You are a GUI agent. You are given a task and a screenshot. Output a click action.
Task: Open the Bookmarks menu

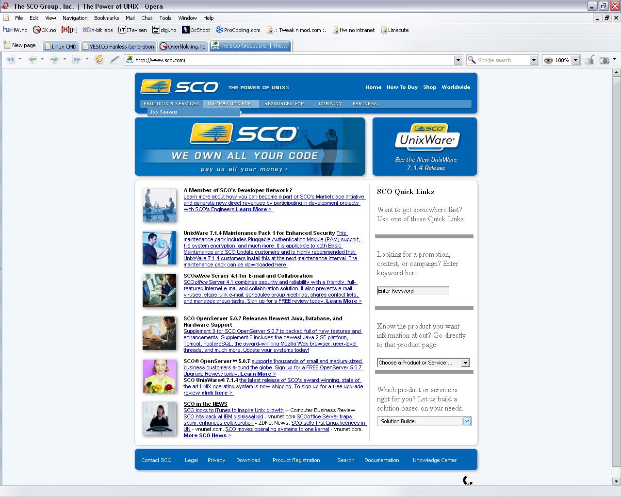pos(106,18)
